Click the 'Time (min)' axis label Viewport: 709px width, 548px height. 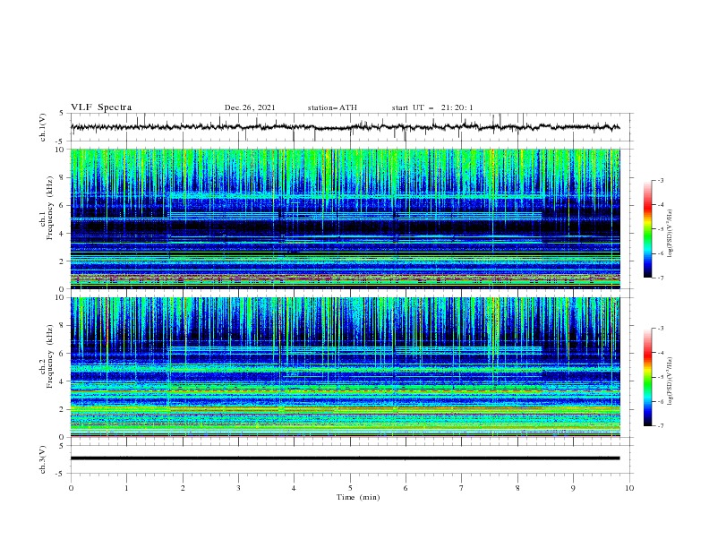tap(358, 497)
